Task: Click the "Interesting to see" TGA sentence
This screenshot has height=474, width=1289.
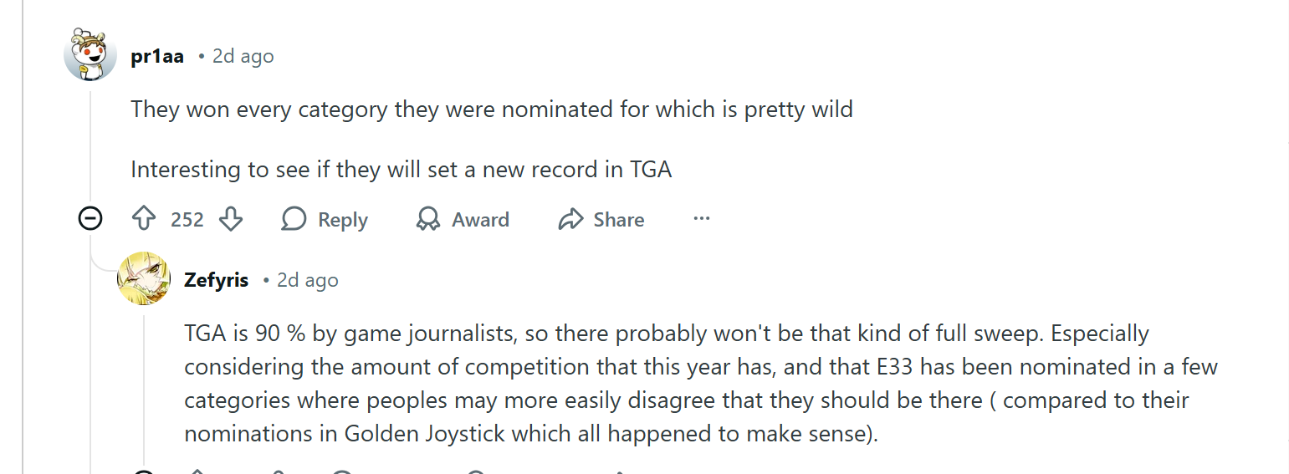Action: click(x=401, y=170)
